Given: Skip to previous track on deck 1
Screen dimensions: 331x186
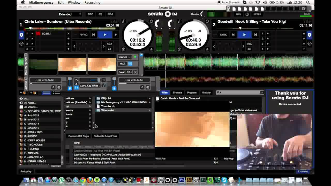Looking at the screenshot, I should (x=94, y=35).
